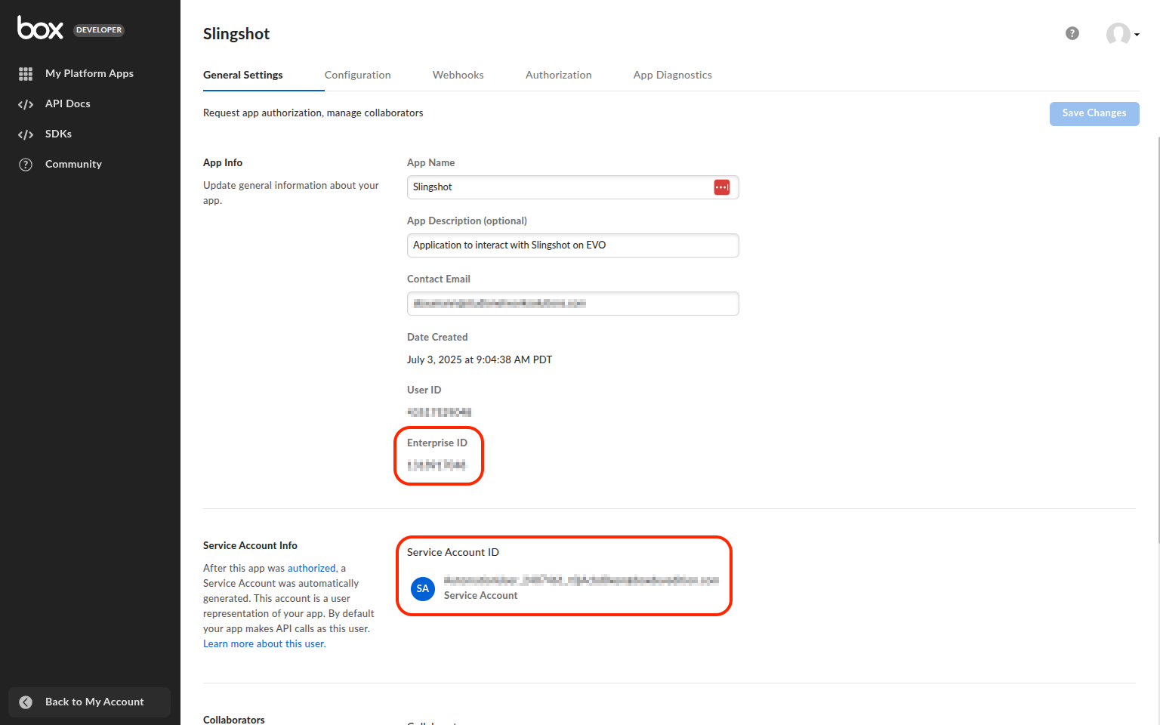This screenshot has width=1160, height=725.
Task: Click the Service Account Info heading
Action: [x=250, y=545]
